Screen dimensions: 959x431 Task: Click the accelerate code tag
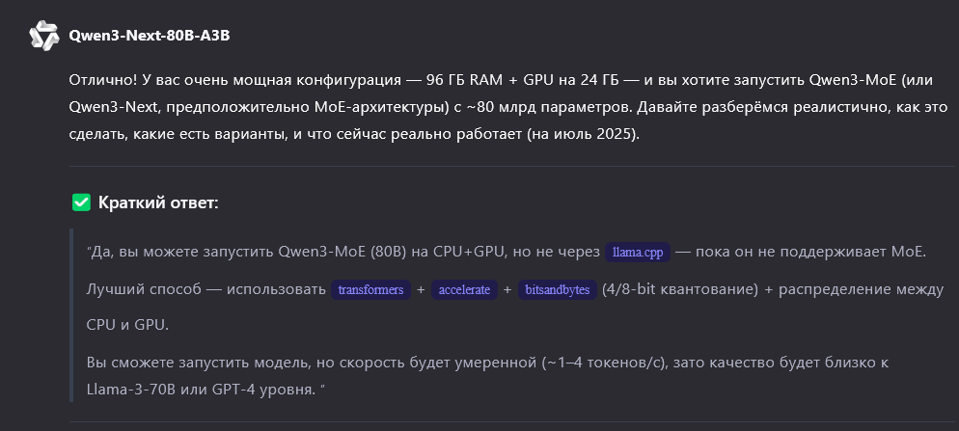point(465,289)
